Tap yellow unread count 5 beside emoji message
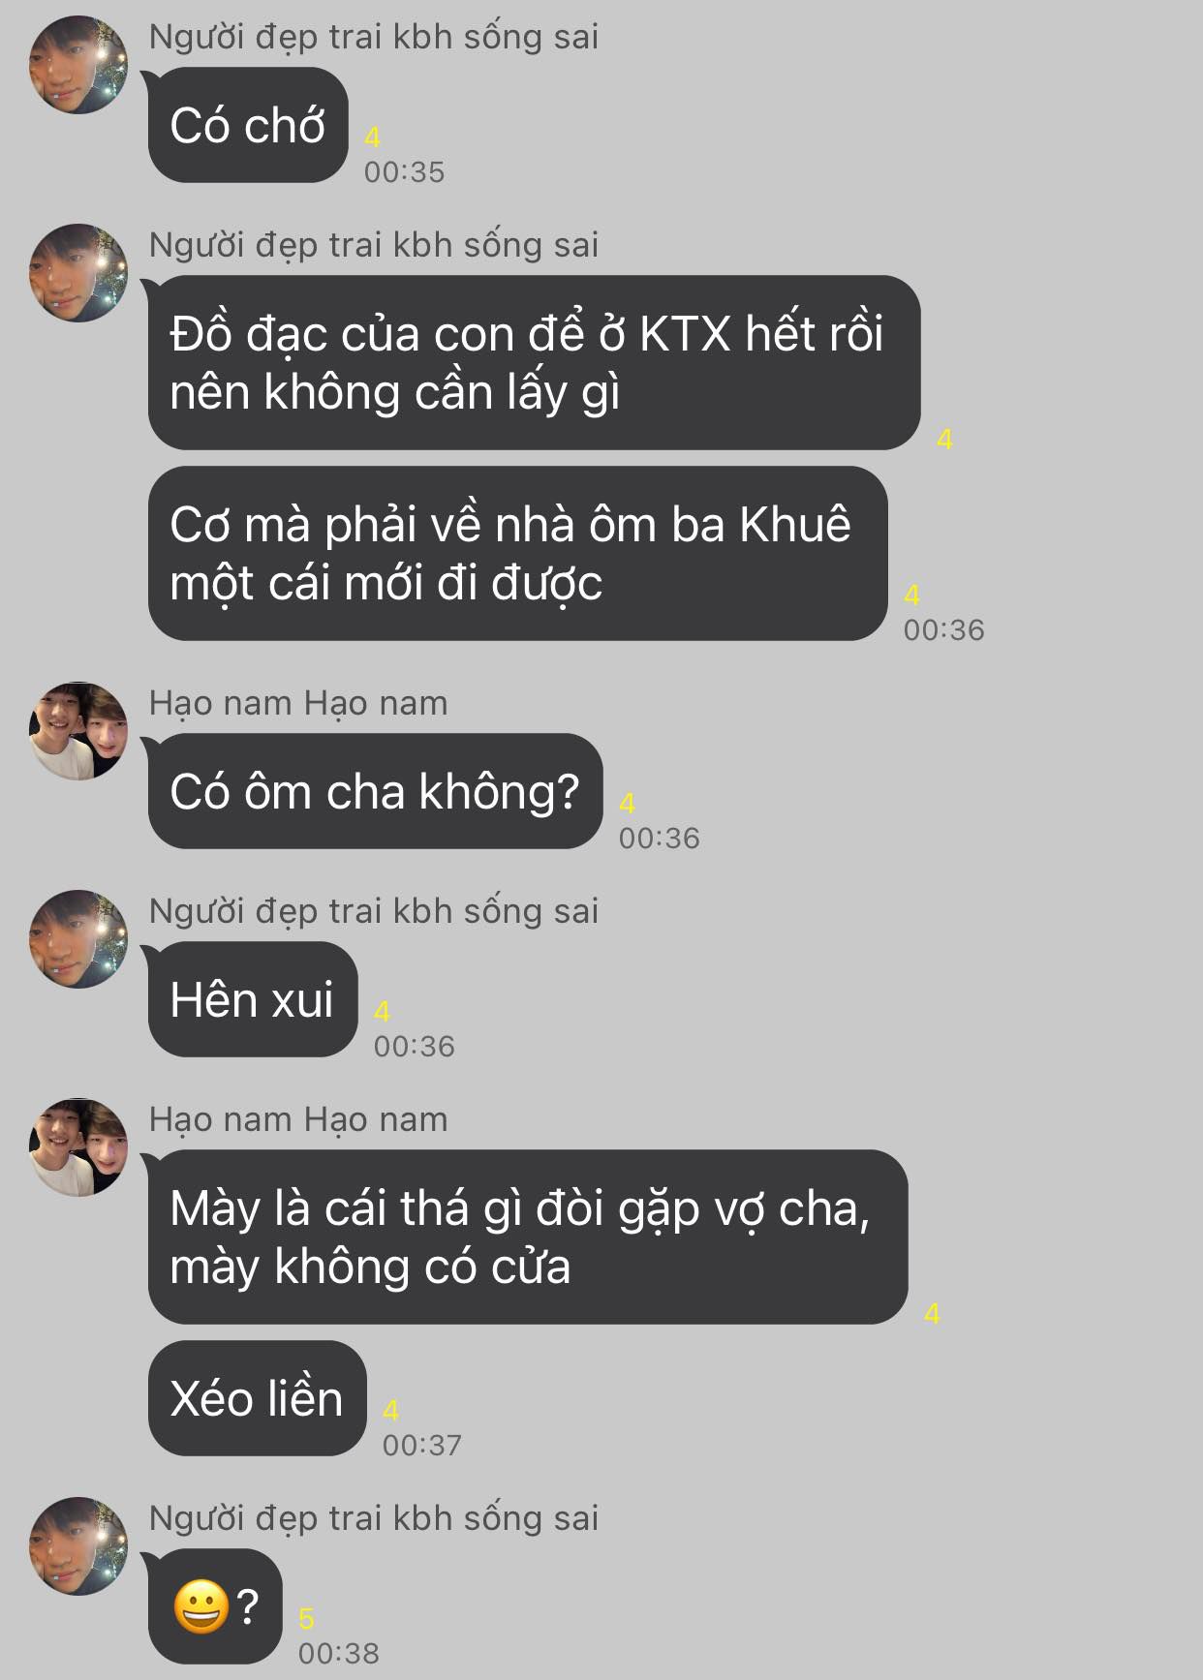The height and width of the screenshot is (1680, 1203). [x=307, y=1619]
